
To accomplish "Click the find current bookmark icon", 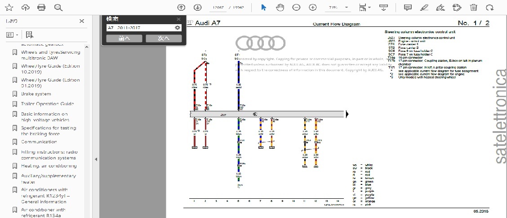I will [x=29, y=35].
